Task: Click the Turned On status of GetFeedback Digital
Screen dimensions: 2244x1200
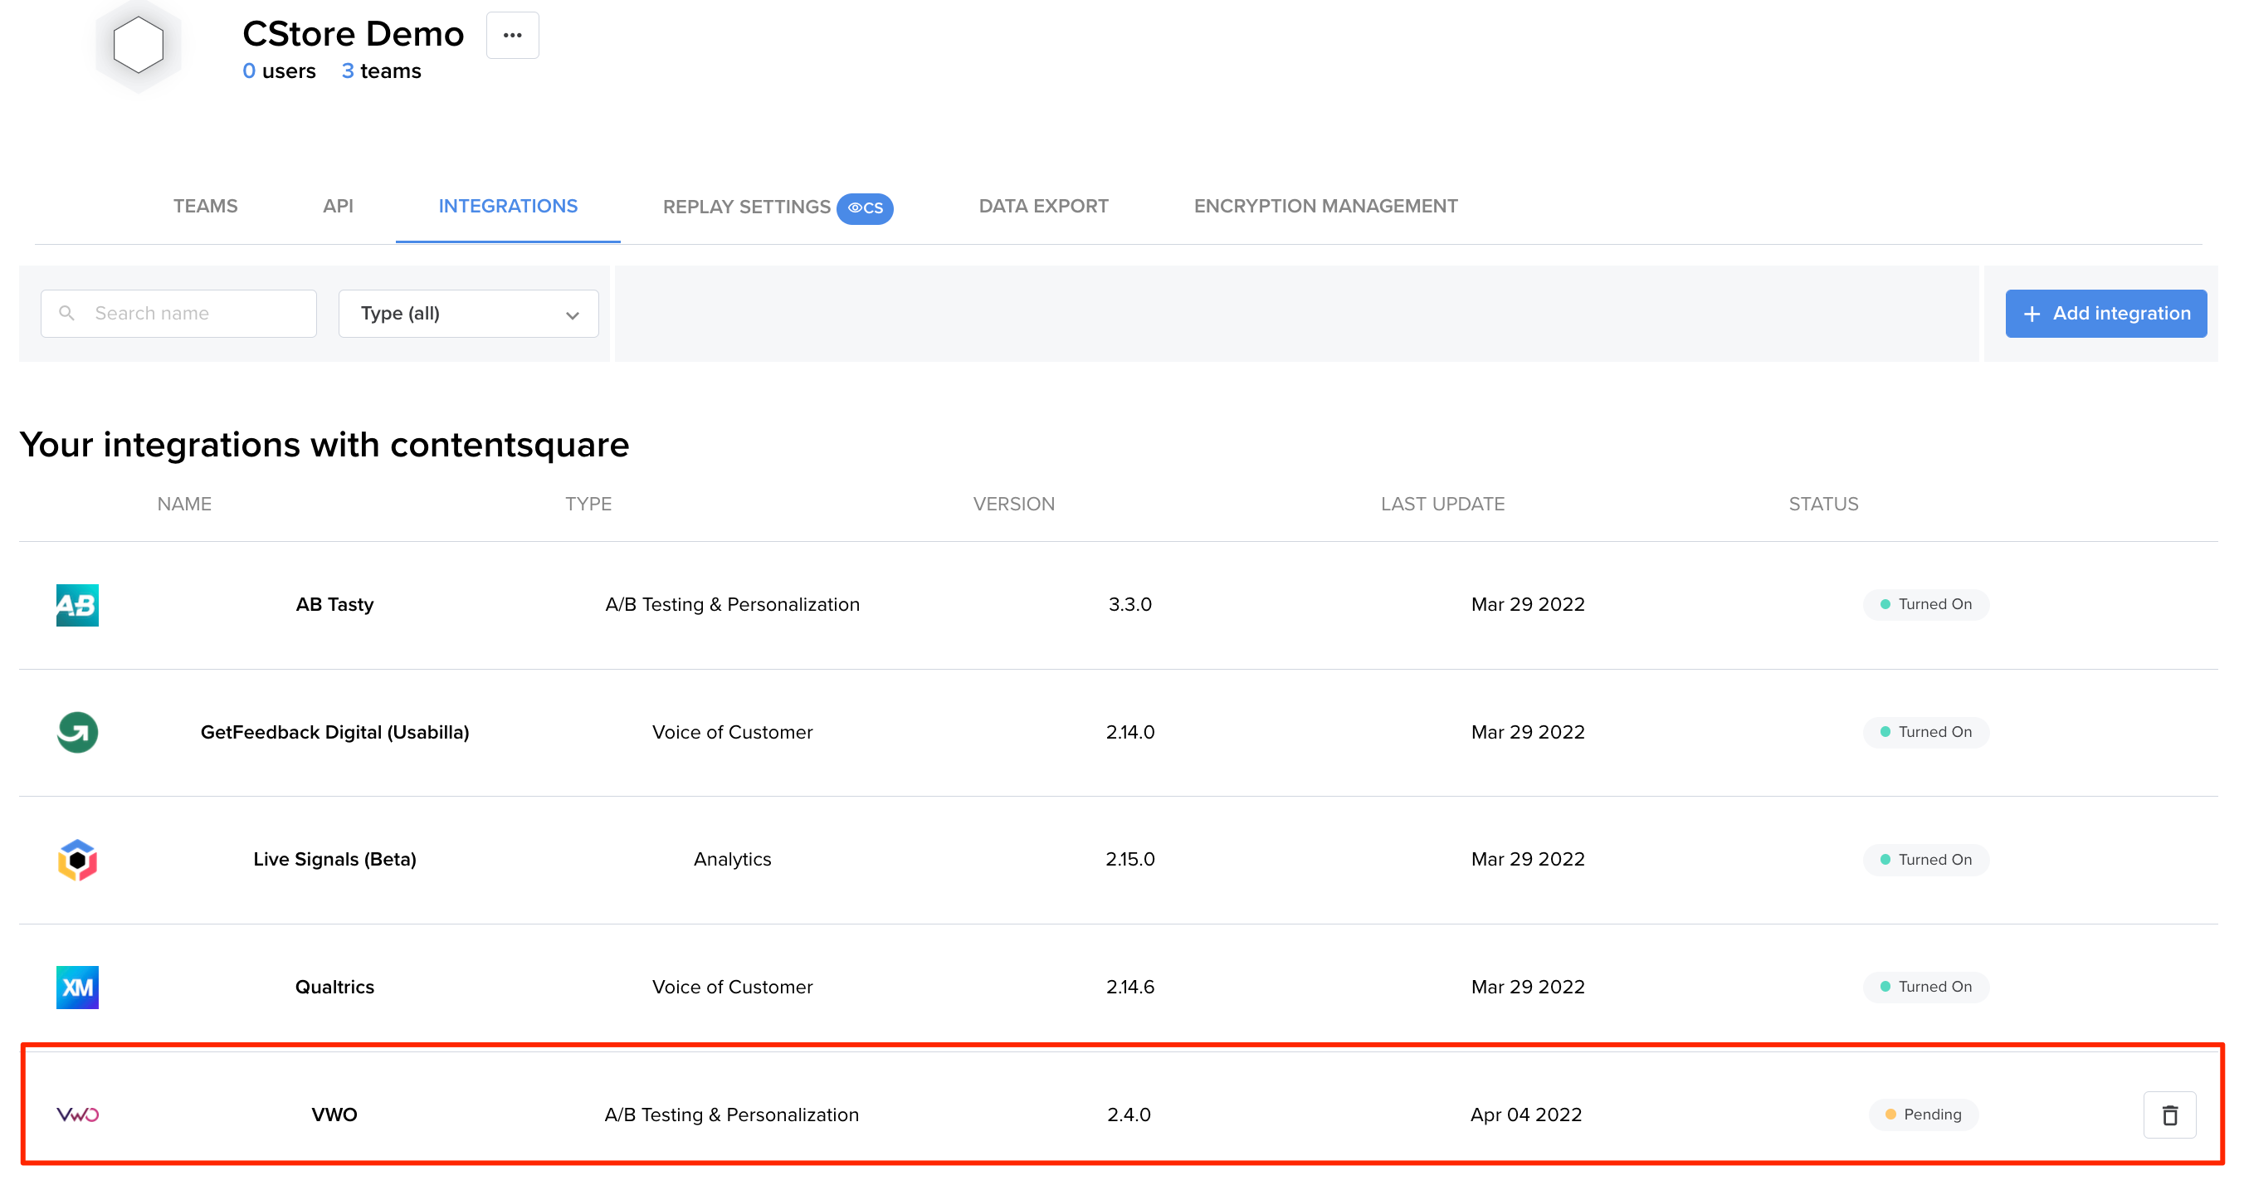Action: 1925,731
